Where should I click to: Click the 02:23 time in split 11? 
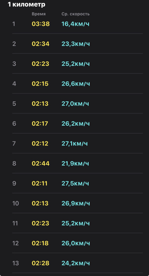click(x=41, y=223)
